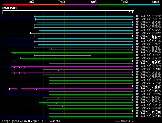Select the UniRef100_B8A956 label
Screen dimensions: 162x123
tap(148, 94)
